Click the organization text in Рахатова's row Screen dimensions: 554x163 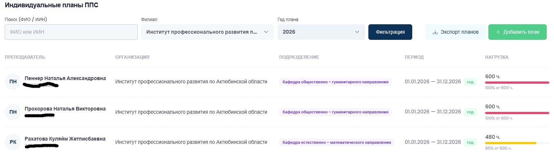tap(191, 142)
